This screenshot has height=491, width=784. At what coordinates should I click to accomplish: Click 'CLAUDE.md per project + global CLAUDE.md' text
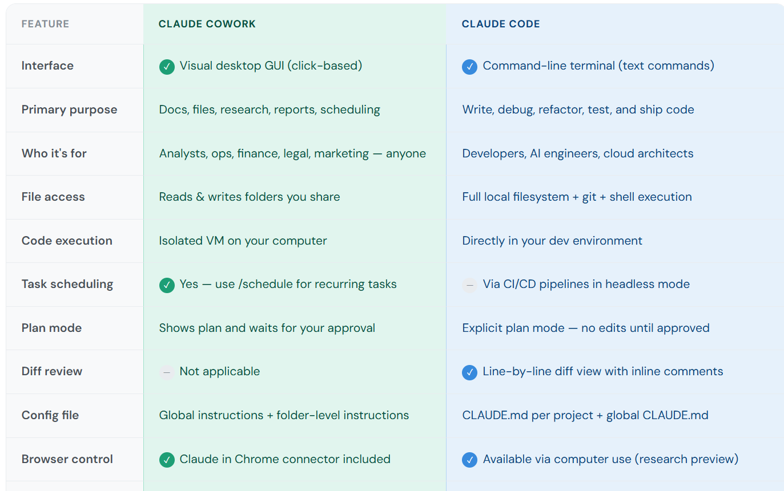click(585, 415)
